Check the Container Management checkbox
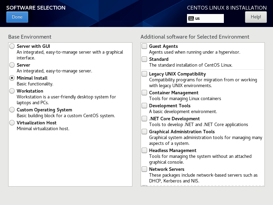 [144, 93]
